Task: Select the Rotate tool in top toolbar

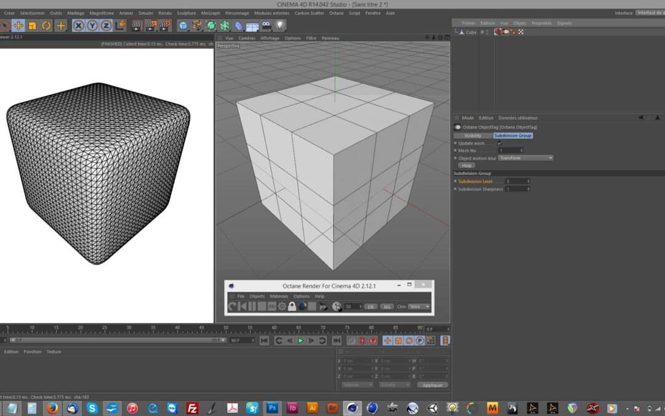Action: pyautogui.click(x=46, y=25)
